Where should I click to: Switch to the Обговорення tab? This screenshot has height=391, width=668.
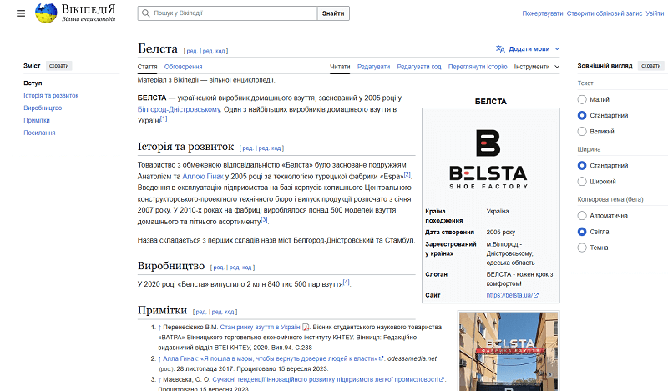tap(183, 67)
